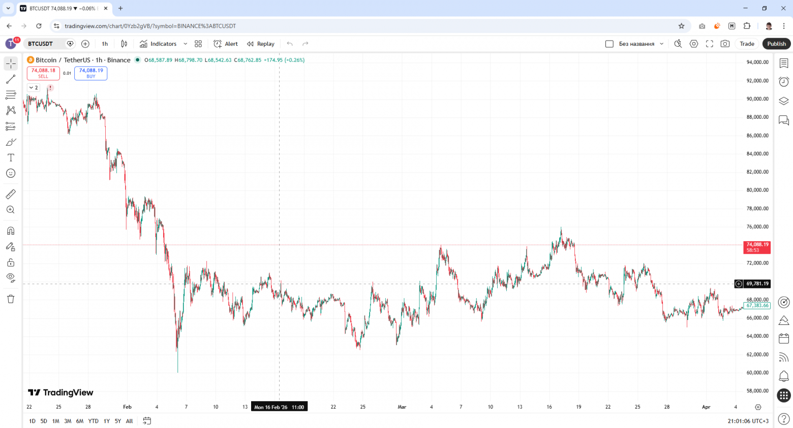Bookmark this page with the star icon
The height and width of the screenshot is (428, 793).
pos(682,26)
